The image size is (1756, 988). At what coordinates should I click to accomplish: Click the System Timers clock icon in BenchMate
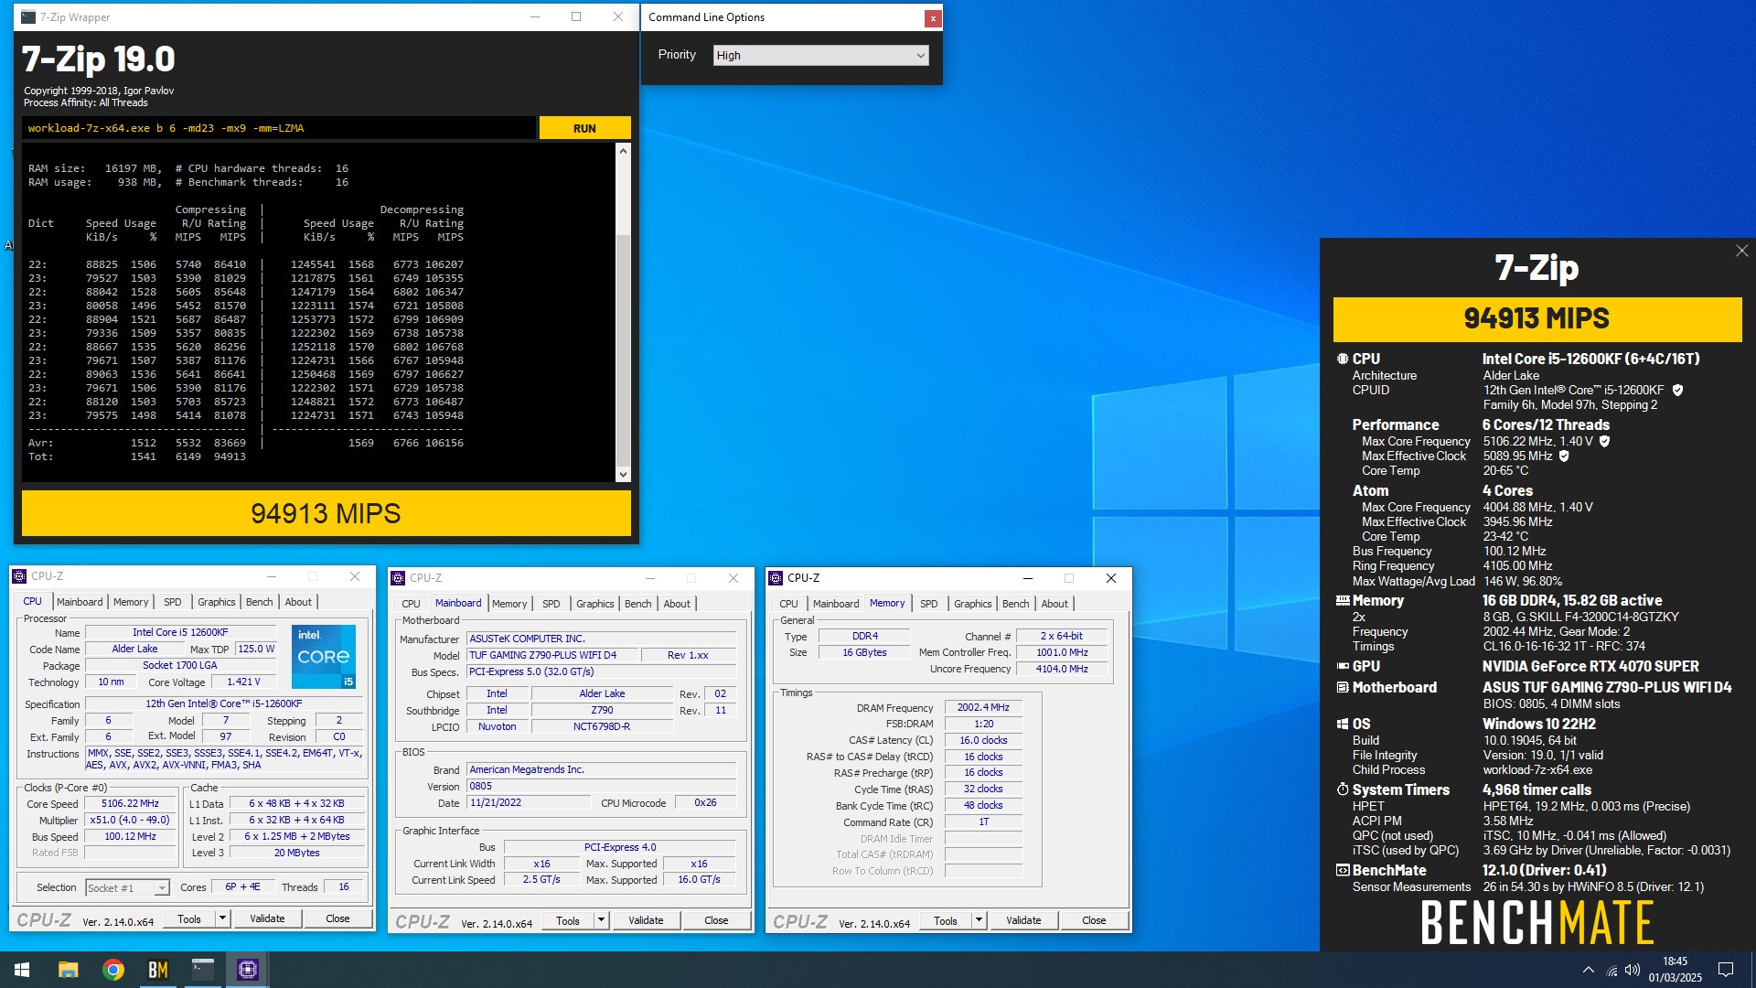pyautogui.click(x=1343, y=789)
